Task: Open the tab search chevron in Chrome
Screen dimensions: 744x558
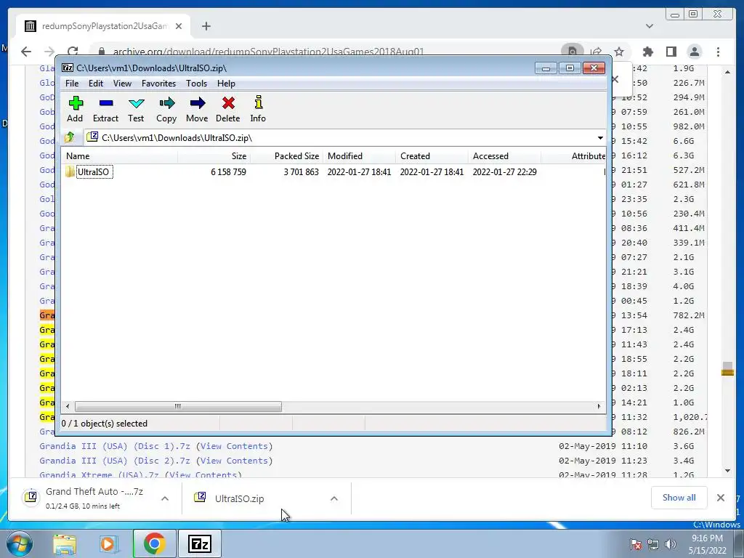Action: point(650,26)
